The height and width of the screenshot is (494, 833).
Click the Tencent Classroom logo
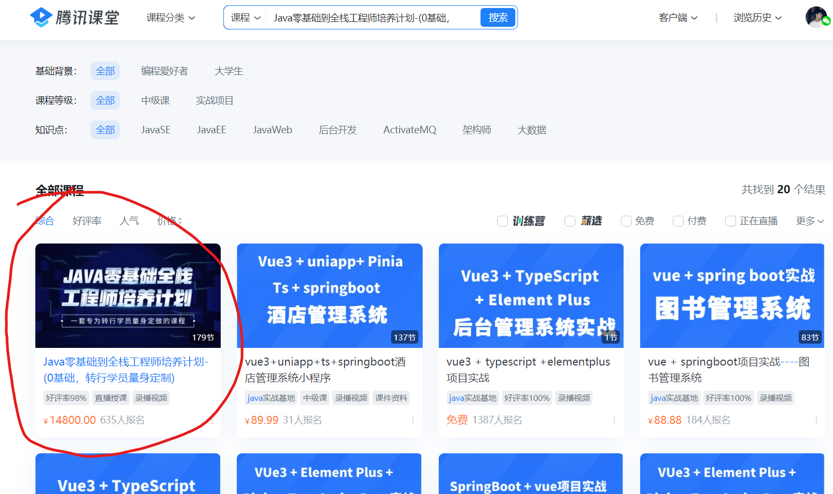(74, 18)
